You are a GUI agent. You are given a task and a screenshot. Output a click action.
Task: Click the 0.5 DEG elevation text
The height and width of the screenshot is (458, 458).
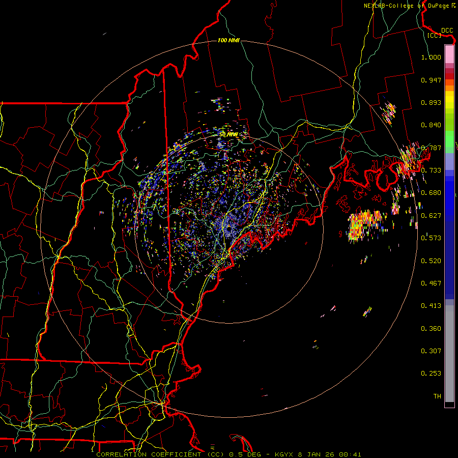[x=245, y=454]
